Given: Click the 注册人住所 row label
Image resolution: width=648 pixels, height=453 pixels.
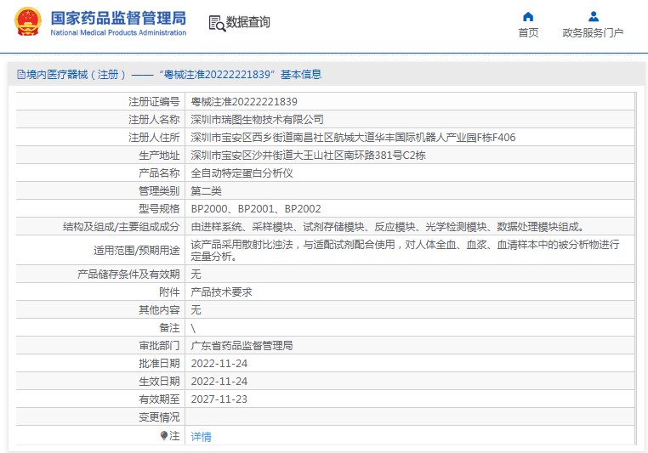Looking at the screenshot, I should 154,138.
